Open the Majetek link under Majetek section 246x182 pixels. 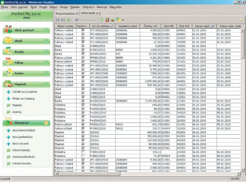pos(17,105)
